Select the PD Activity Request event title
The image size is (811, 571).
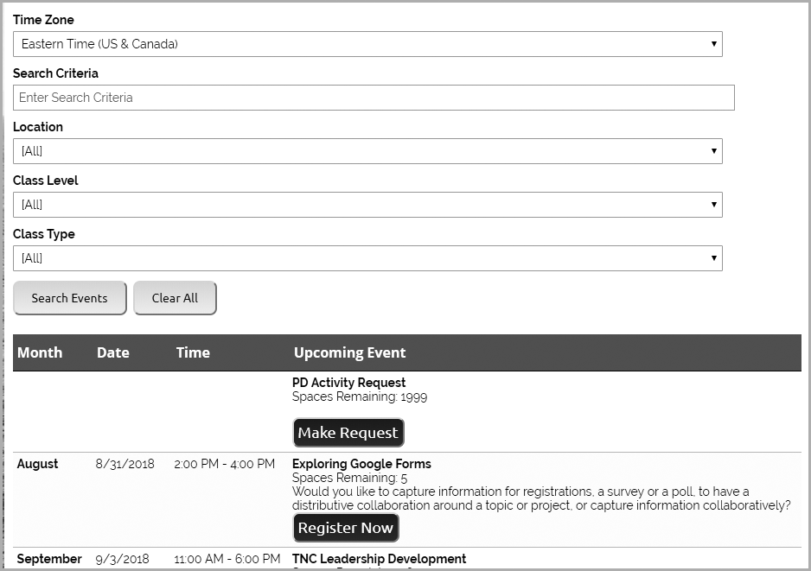(x=349, y=382)
